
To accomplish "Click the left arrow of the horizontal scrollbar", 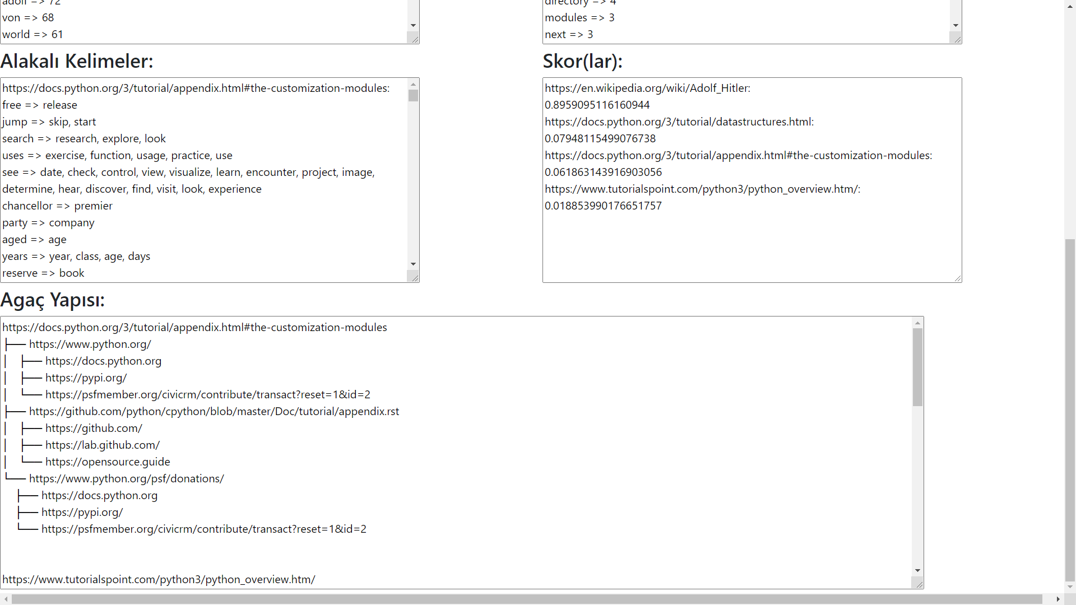I will 4,599.
